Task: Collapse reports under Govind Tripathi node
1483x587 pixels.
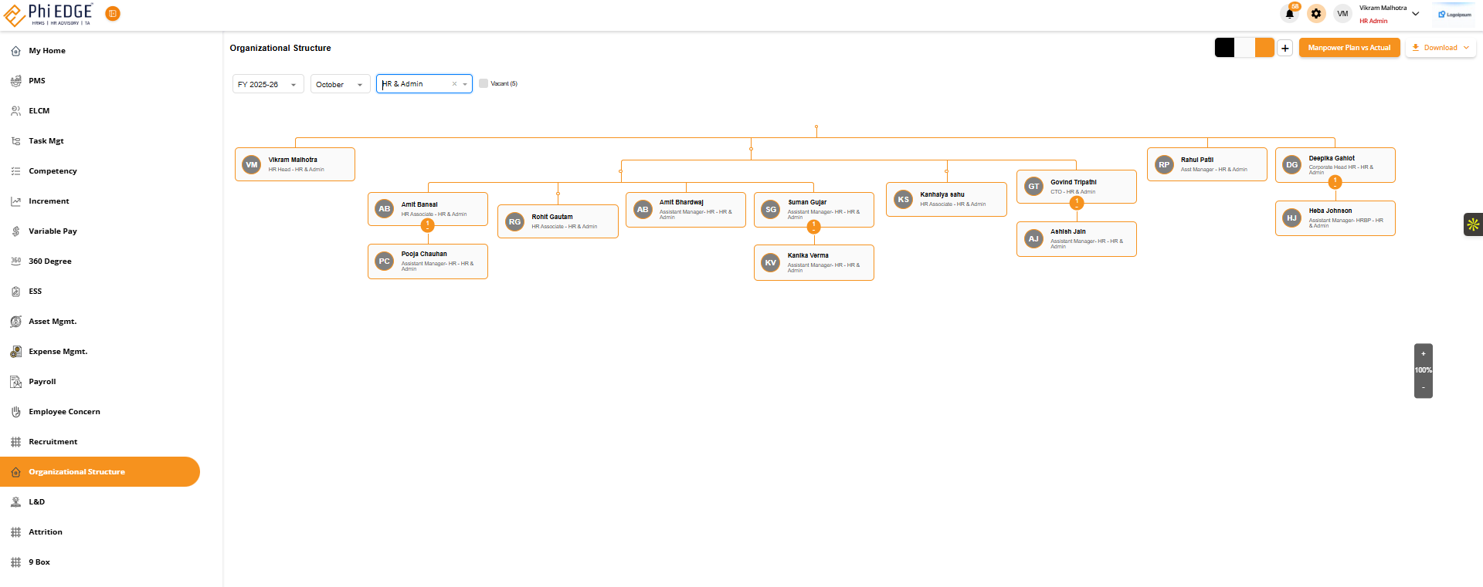Action: [x=1076, y=203]
